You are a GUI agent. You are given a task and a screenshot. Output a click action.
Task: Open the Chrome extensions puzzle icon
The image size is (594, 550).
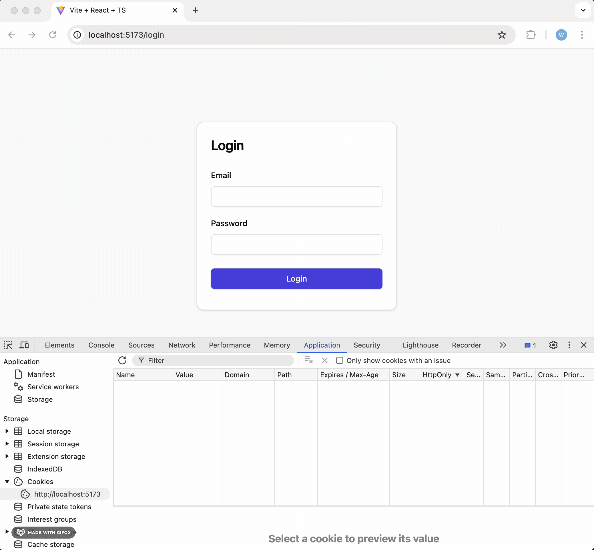pyautogui.click(x=531, y=35)
